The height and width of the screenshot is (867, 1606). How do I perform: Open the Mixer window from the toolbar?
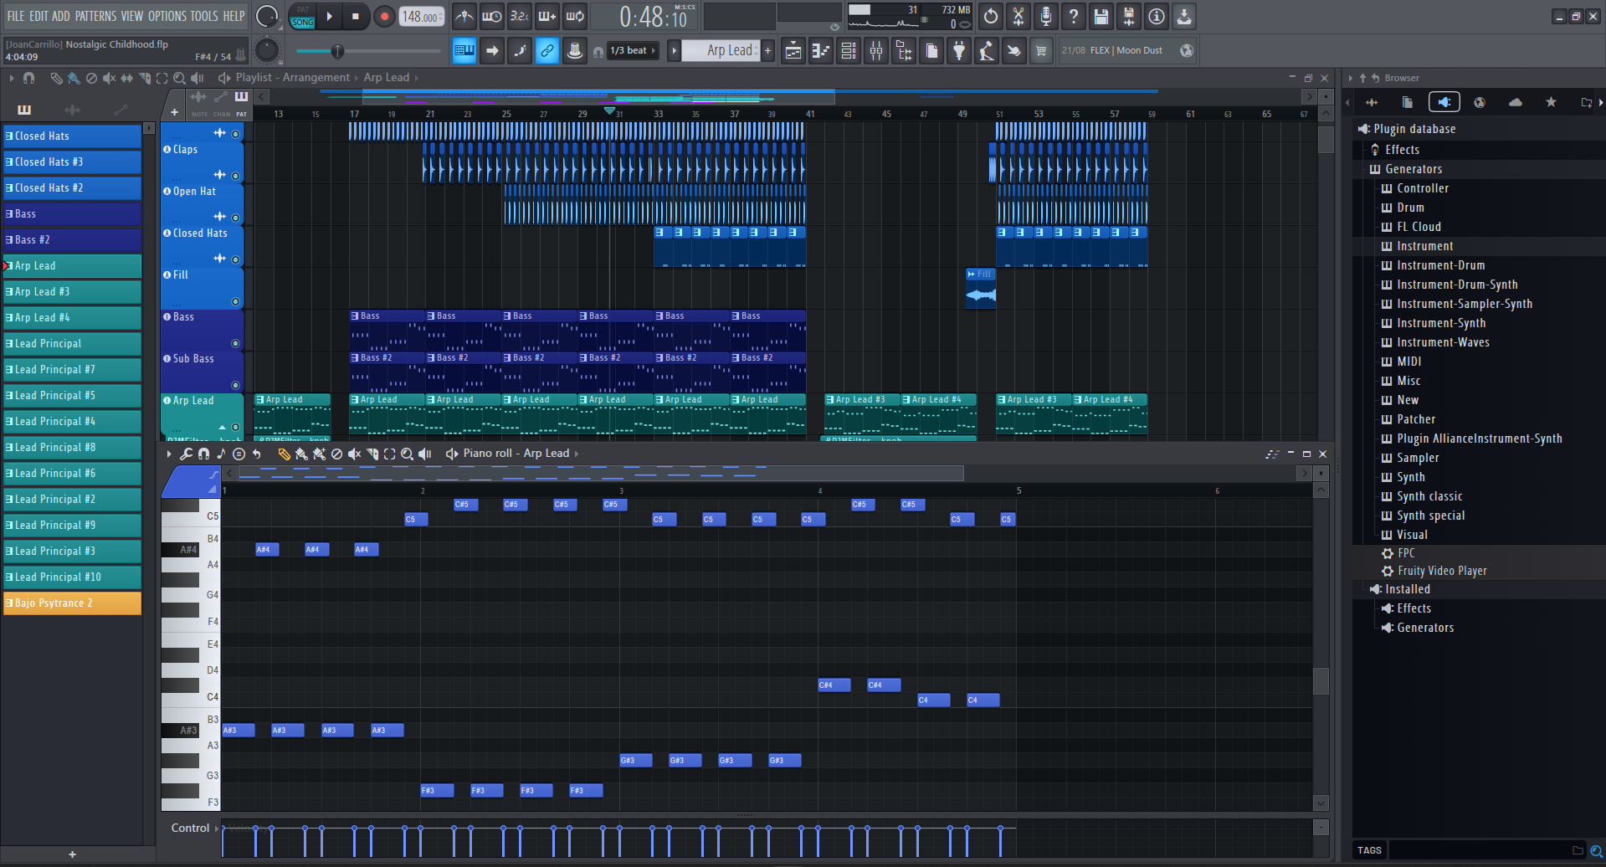[876, 51]
